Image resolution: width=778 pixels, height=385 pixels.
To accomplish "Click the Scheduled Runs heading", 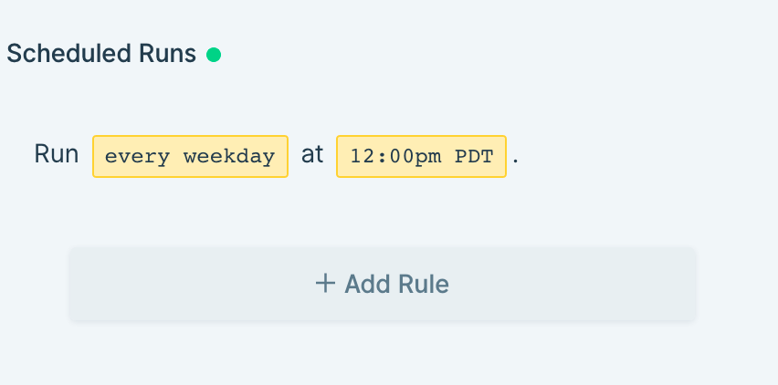I will point(101,54).
